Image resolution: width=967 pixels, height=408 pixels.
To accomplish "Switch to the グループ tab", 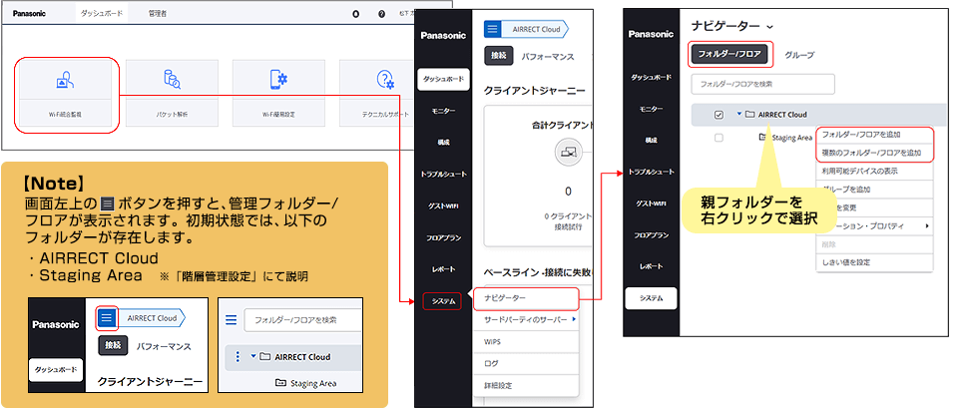I will [x=799, y=55].
